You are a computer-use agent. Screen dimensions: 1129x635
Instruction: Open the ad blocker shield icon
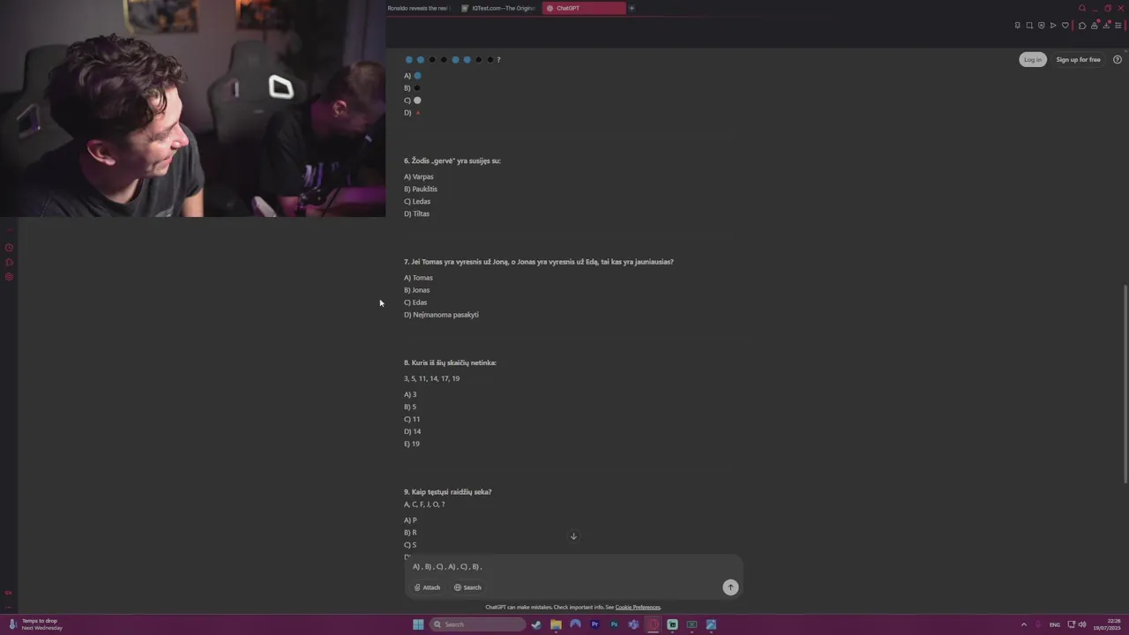[1041, 26]
